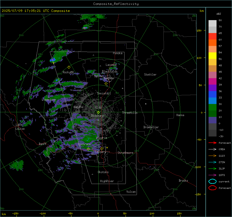Click the Didsbury city label
Screen dimensions: 232x217
coord(97,116)
